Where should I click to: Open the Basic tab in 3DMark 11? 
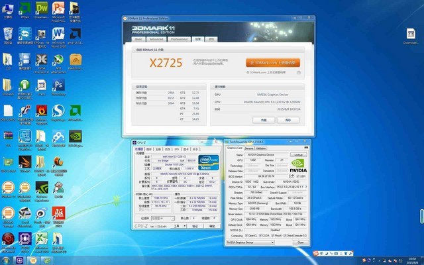point(138,39)
